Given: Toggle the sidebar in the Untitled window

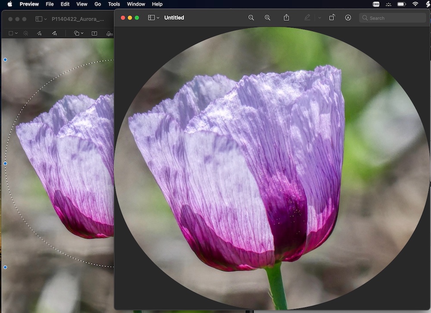Looking at the screenshot, I should tap(151, 18).
